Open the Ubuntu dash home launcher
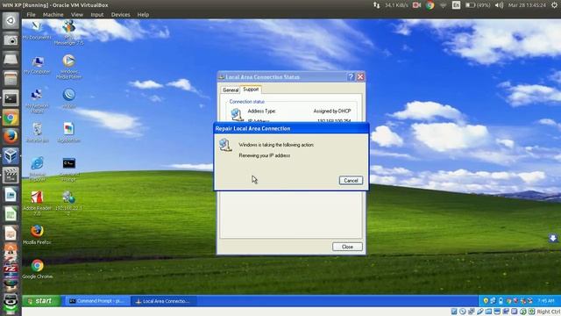The width and height of the screenshot is (561, 316). point(11,20)
